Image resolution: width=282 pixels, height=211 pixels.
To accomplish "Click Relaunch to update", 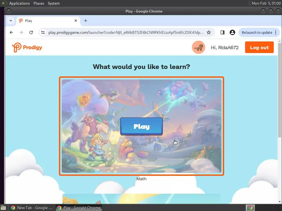I will coord(257,32).
